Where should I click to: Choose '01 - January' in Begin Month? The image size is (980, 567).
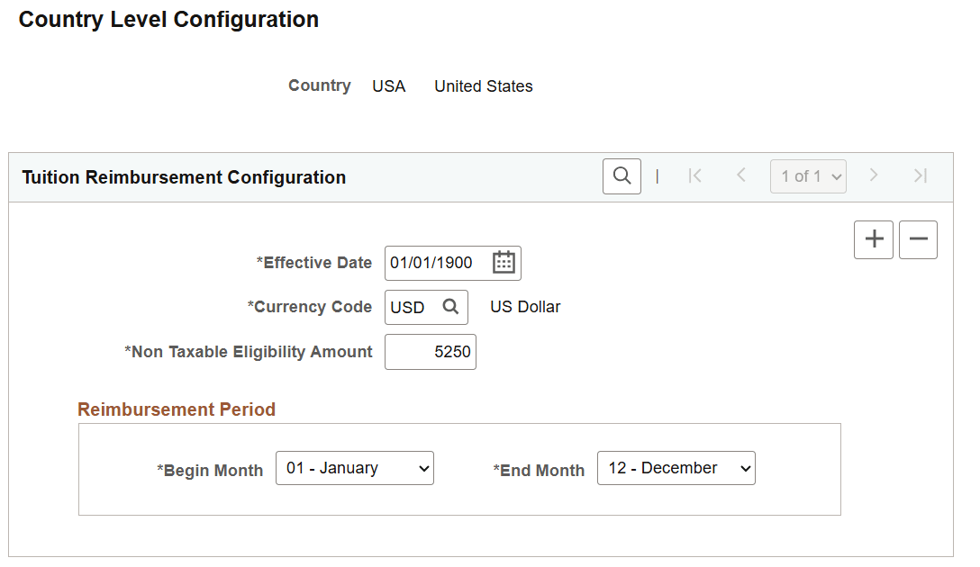point(354,468)
